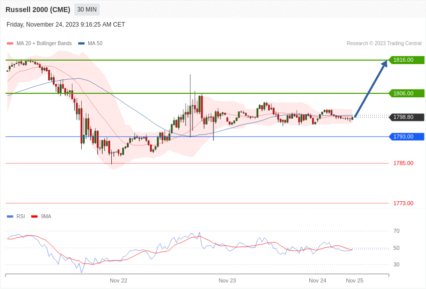This screenshot has height=289, width=426.
Task: Click the 1773.00 support level label
Action: [x=403, y=203]
